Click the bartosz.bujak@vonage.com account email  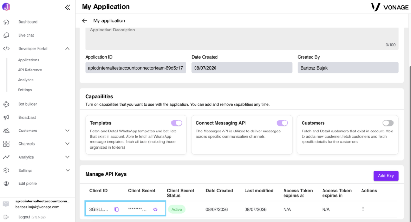(37, 207)
